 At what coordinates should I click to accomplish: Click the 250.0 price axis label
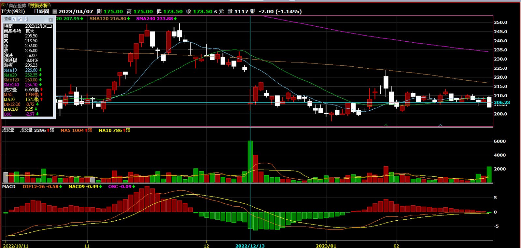[x=500, y=22]
